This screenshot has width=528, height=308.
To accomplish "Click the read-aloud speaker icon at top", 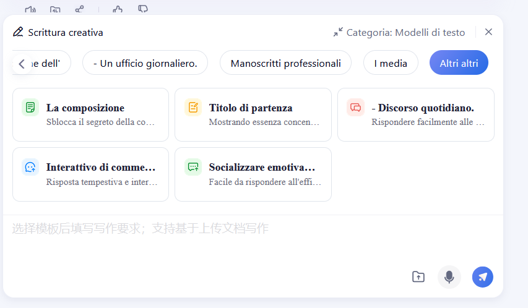I will pyautogui.click(x=30, y=9).
